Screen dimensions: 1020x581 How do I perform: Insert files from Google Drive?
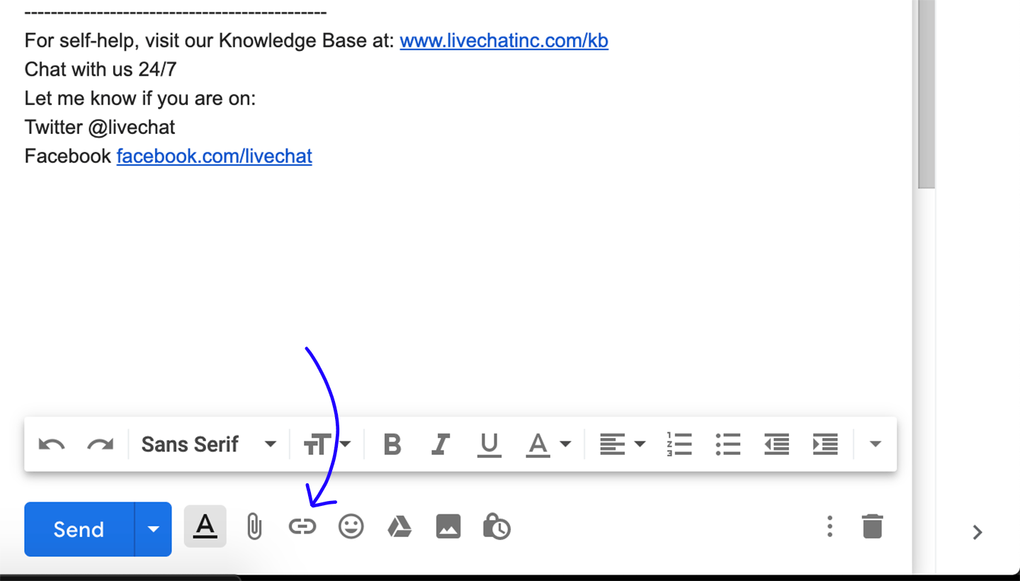point(399,526)
